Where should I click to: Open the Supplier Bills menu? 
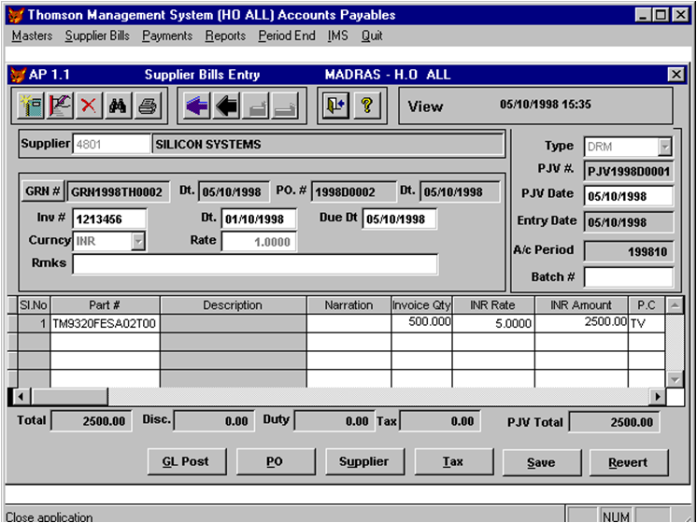(97, 35)
